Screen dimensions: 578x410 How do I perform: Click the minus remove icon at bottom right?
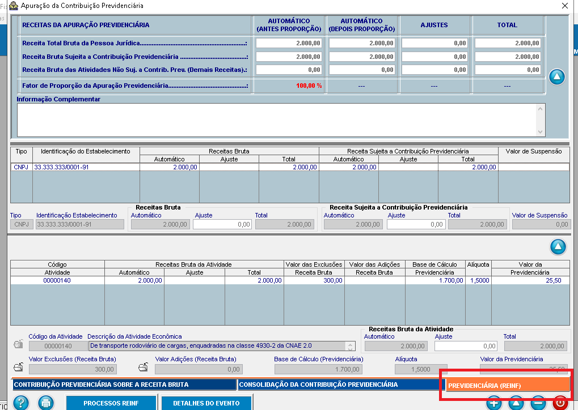tap(538, 403)
